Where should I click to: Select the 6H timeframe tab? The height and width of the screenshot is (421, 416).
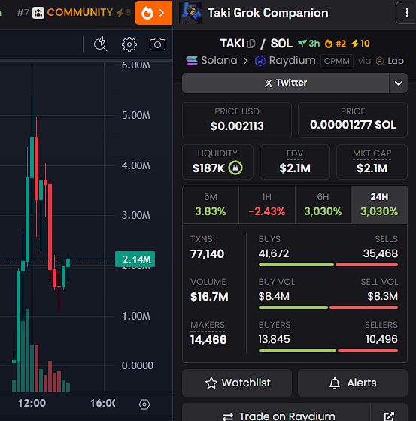(323, 204)
